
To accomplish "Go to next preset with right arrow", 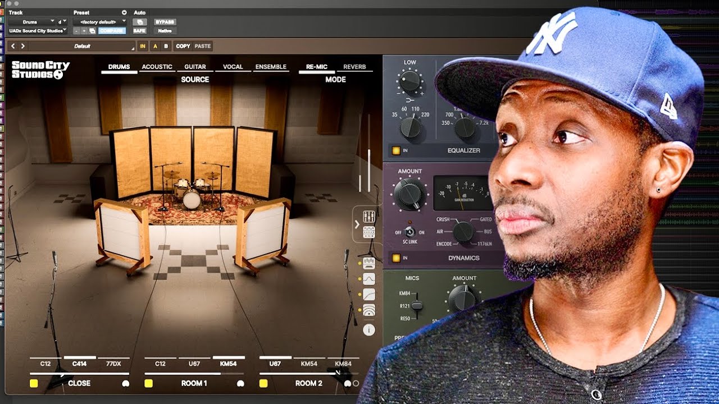I will pos(22,46).
